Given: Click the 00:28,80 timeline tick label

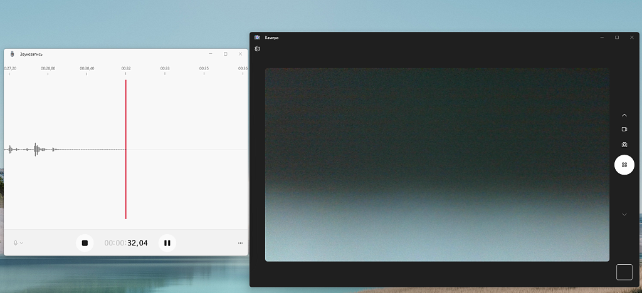Looking at the screenshot, I should pyautogui.click(x=48, y=69).
